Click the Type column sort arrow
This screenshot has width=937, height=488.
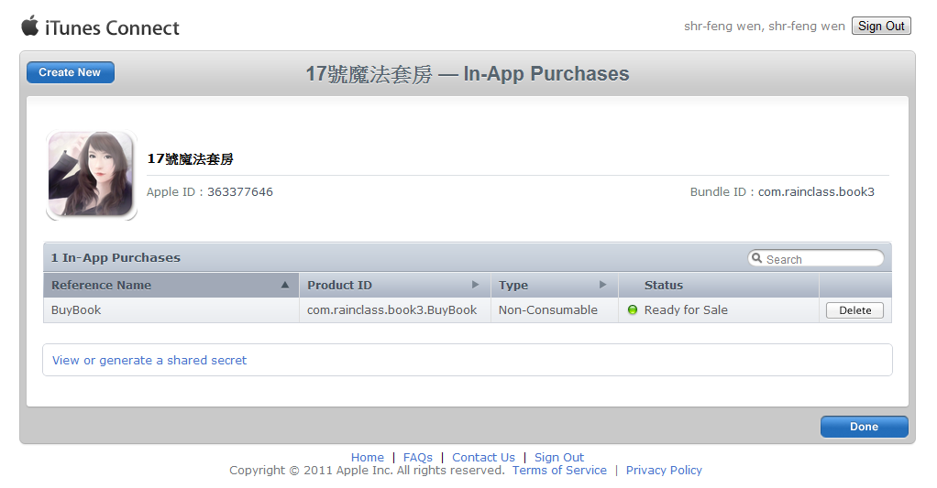[603, 285]
